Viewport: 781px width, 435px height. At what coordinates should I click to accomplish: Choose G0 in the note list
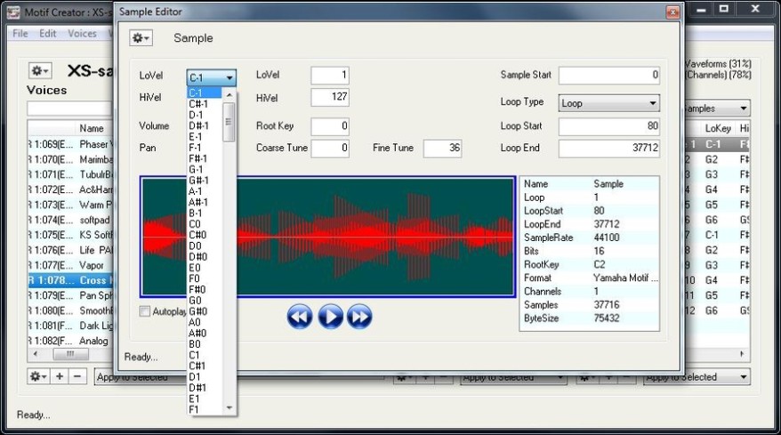(205, 301)
